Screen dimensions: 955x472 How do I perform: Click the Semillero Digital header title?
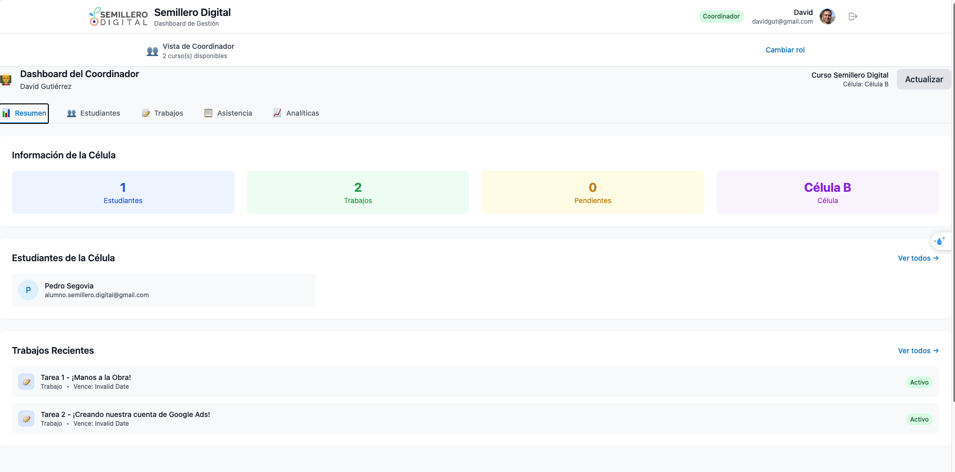pyautogui.click(x=192, y=12)
